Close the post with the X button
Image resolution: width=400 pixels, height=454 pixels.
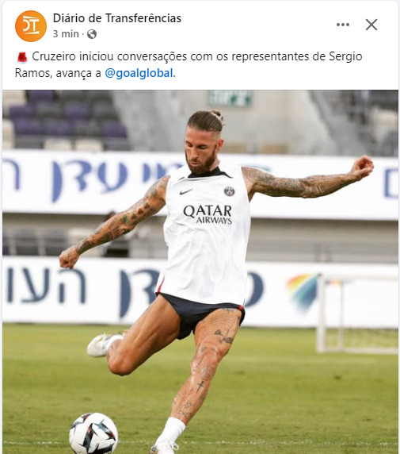pyautogui.click(x=371, y=25)
